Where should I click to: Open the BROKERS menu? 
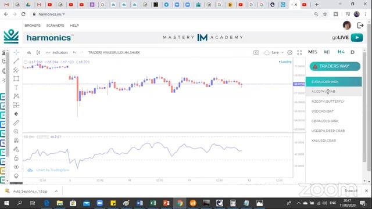[x=33, y=26]
